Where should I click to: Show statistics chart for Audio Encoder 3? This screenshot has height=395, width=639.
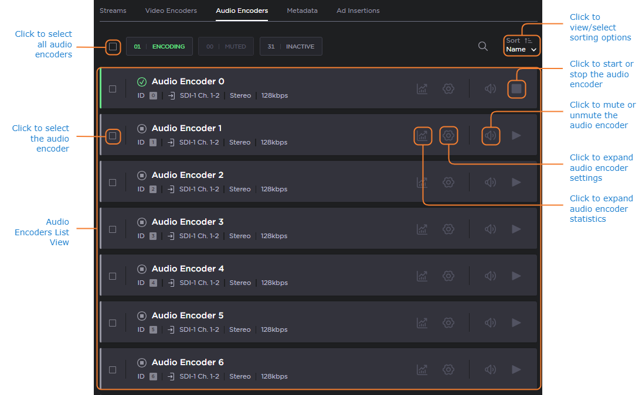pyautogui.click(x=422, y=229)
